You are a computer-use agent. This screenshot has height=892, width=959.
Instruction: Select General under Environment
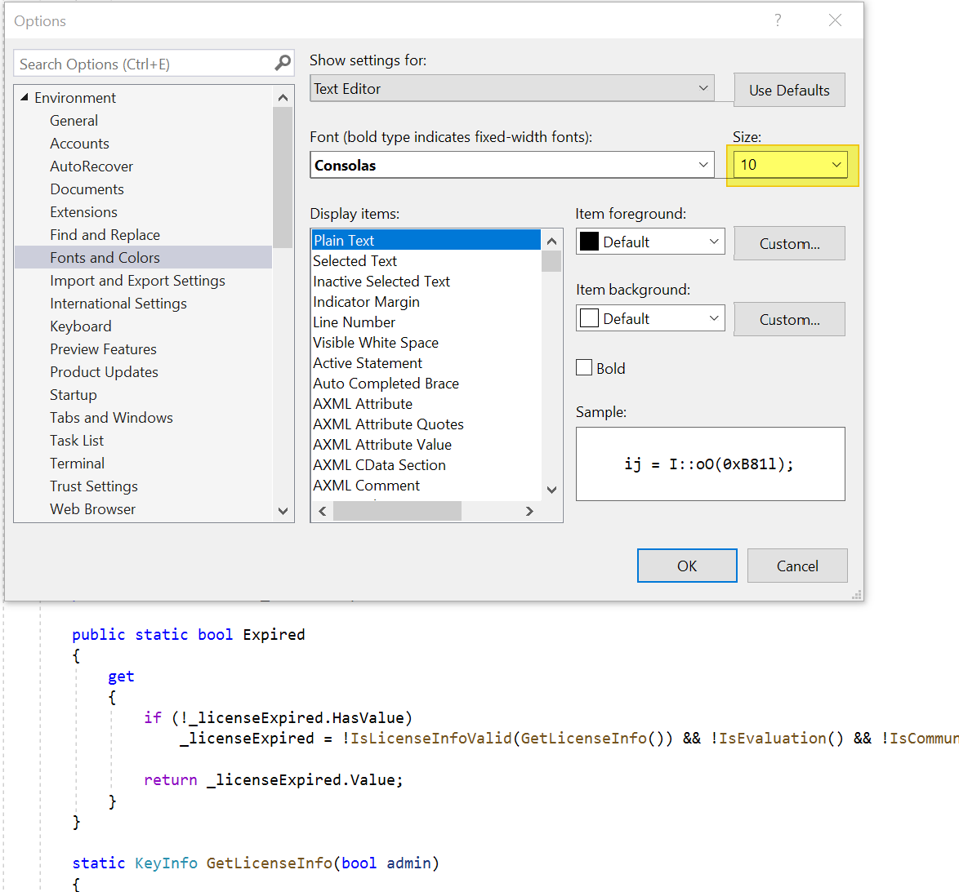click(x=74, y=120)
